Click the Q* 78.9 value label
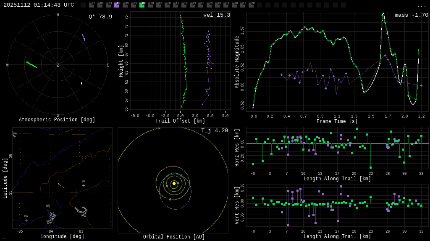 point(100,17)
